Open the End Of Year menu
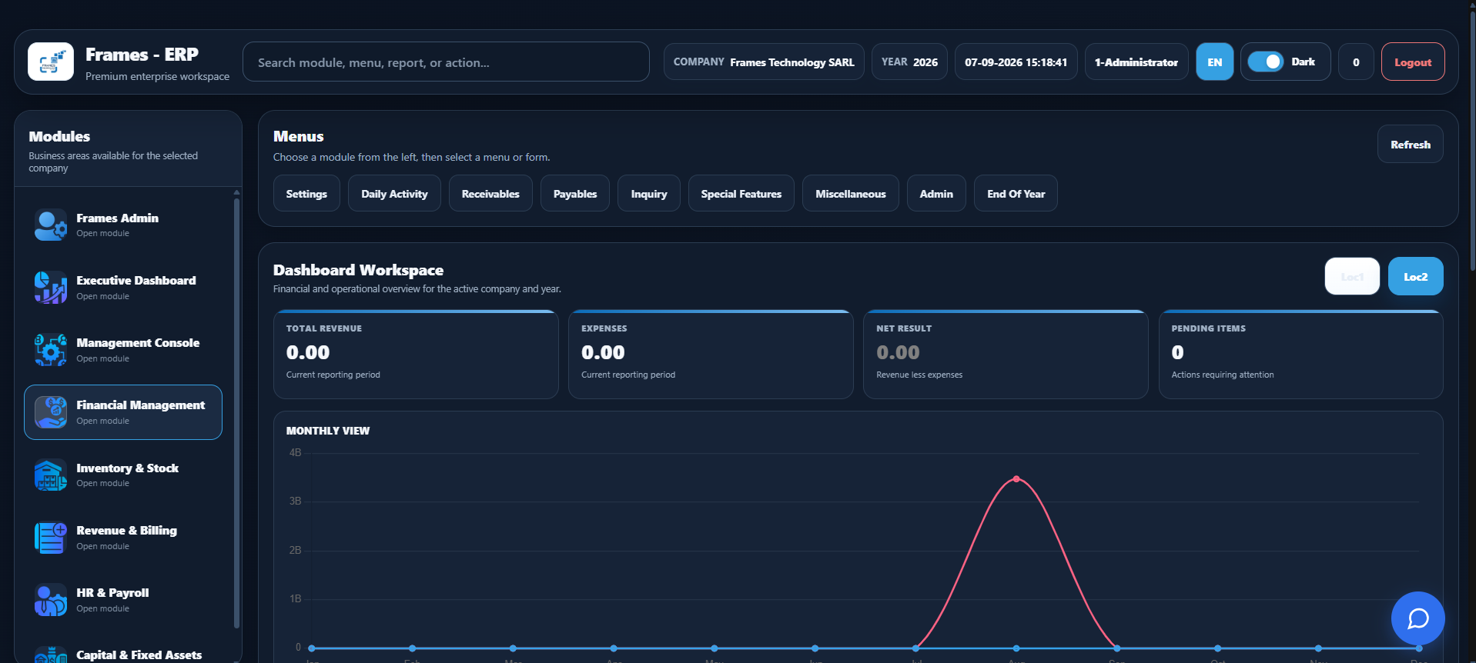1476x663 pixels. [1016, 194]
